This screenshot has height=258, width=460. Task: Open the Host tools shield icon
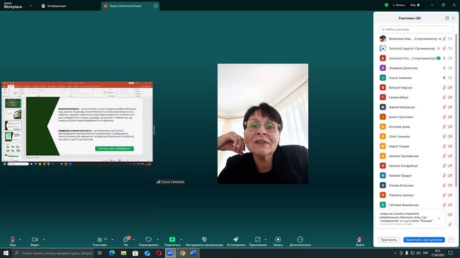(204, 239)
